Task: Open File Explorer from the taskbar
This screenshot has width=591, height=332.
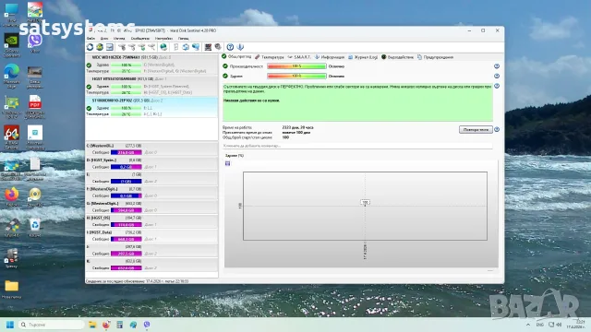Action: [92, 325]
